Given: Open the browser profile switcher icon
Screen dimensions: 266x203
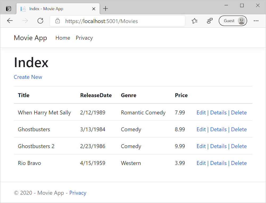Looking at the screenshot, I should [x=210, y=20].
